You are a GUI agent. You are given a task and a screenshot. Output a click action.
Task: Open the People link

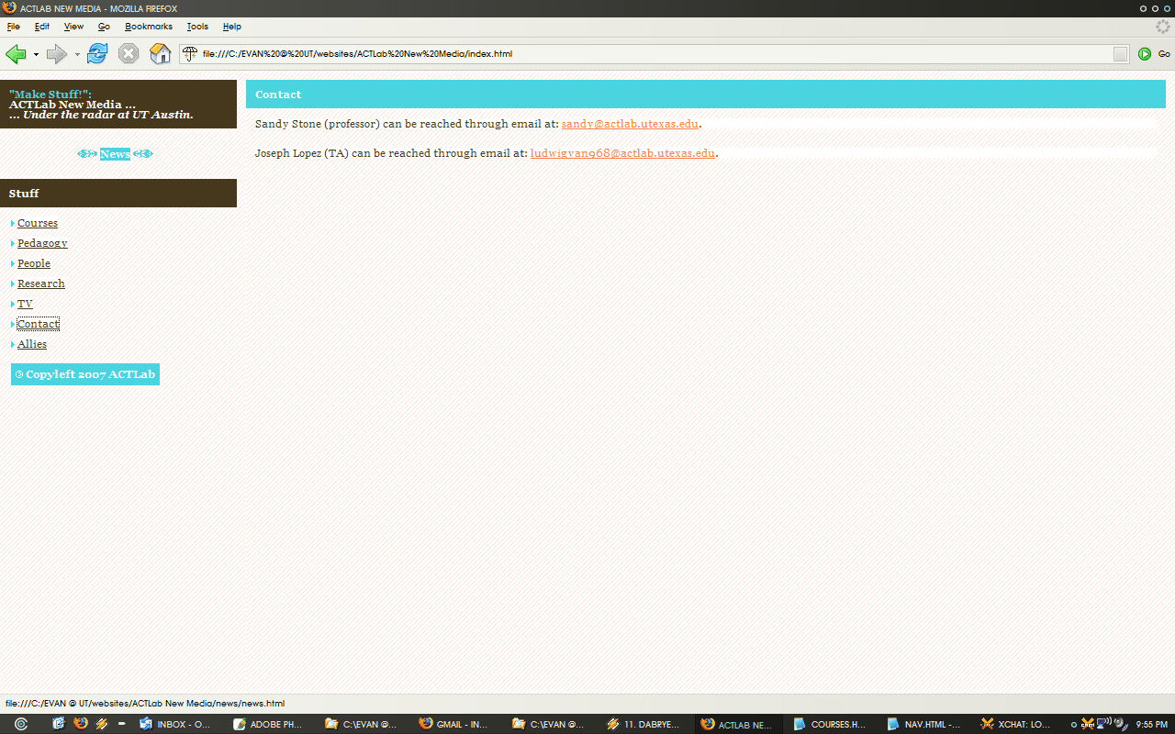(x=34, y=263)
